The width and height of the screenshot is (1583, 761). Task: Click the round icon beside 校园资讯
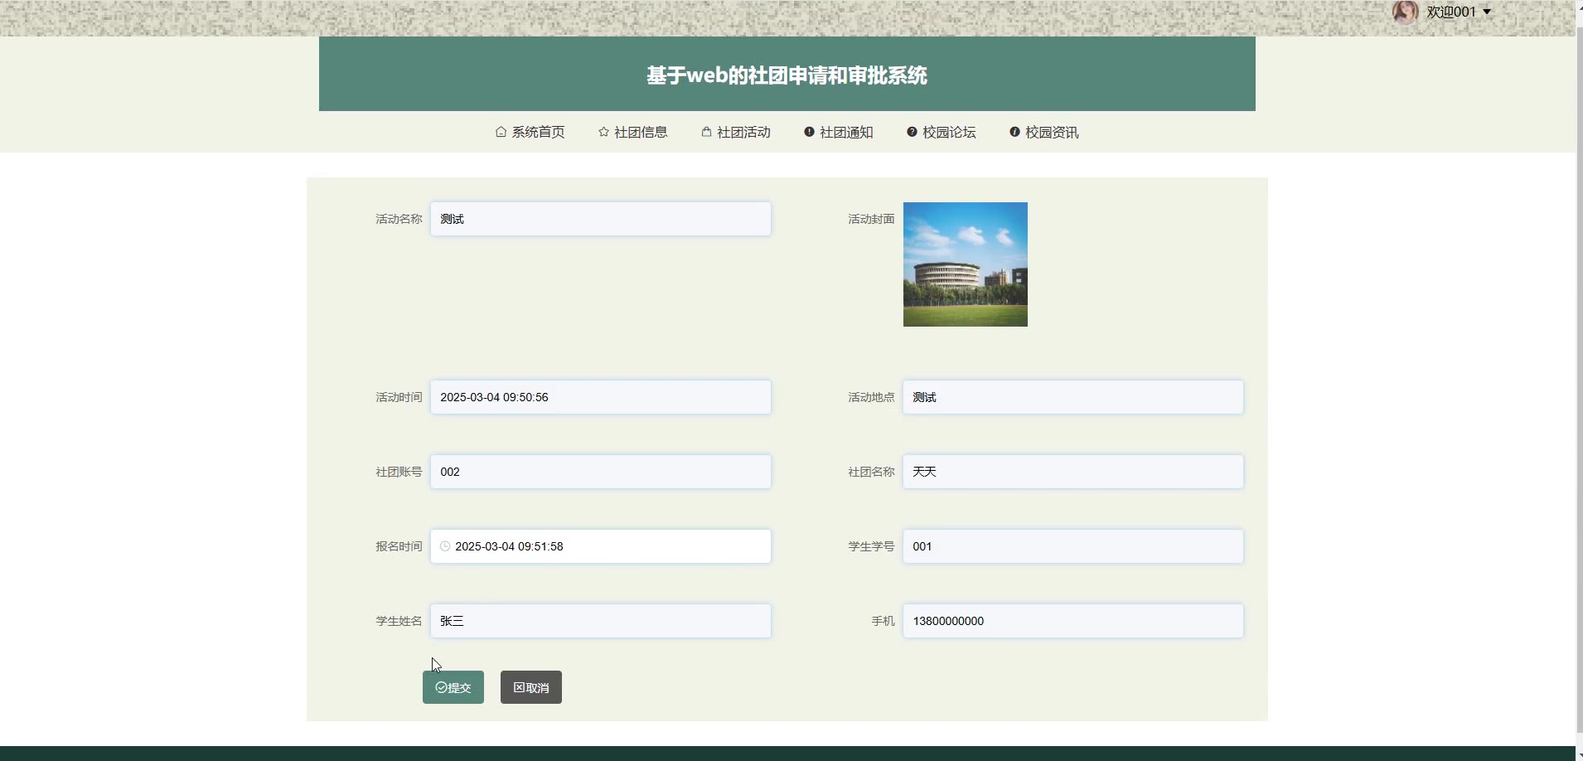tap(1014, 132)
